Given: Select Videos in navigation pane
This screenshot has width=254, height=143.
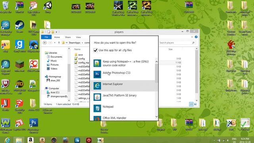Looking at the screenshot, I should [x=54, y=69].
